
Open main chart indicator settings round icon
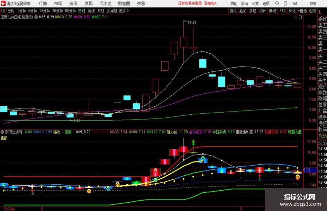[36, 17]
